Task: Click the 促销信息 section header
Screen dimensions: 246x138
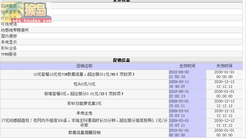Action: pyautogui.click(x=121, y=60)
